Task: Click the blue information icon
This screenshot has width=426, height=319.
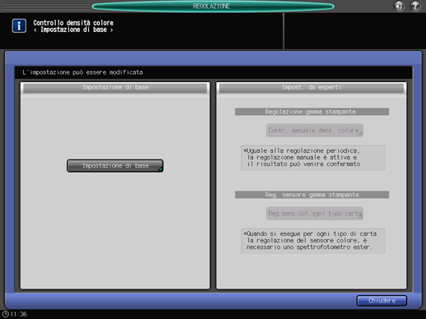Action: click(19, 26)
